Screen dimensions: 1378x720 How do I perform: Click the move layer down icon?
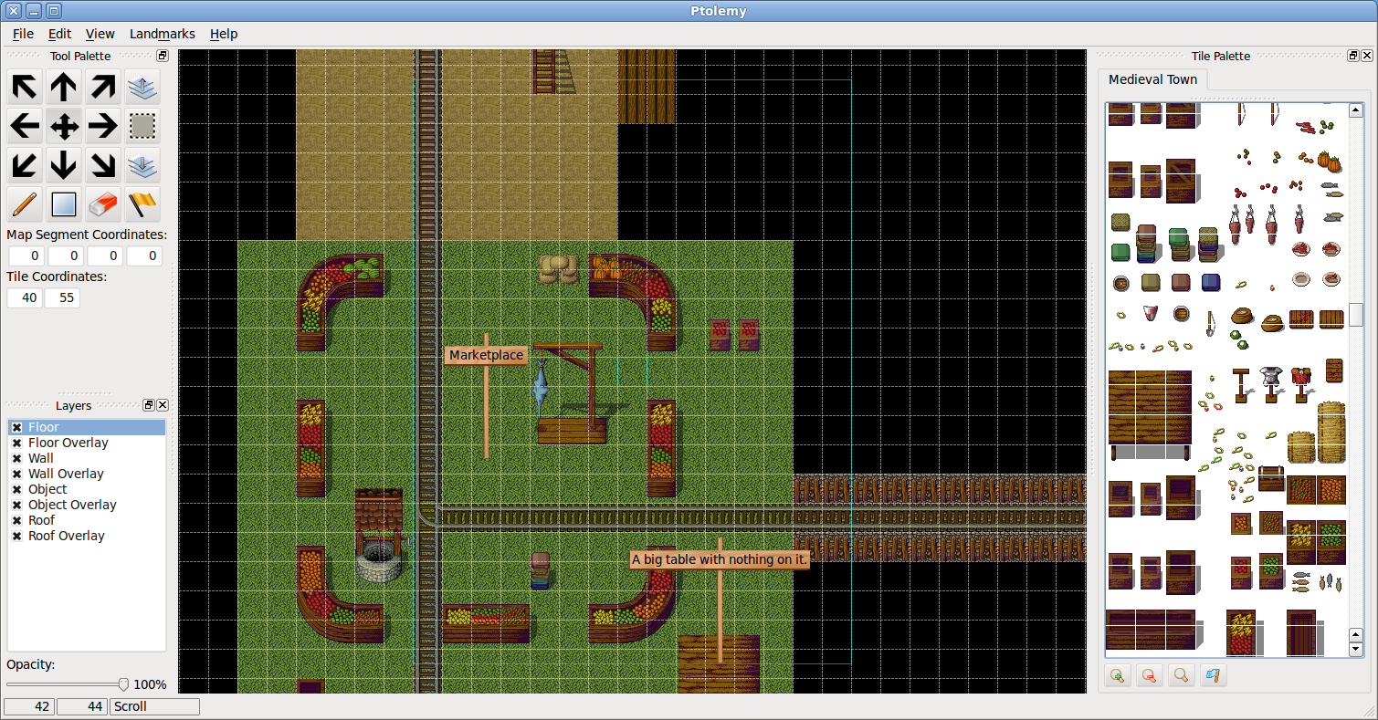click(142, 165)
